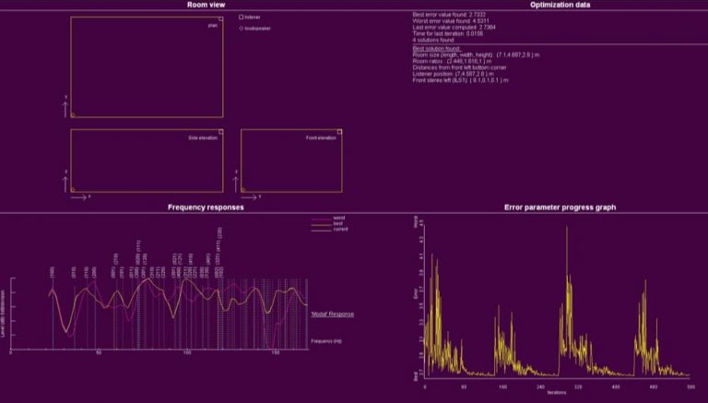The width and height of the screenshot is (708, 403).
Task: Click 'Distances from front left bottom corner' text
Action: pos(459,67)
